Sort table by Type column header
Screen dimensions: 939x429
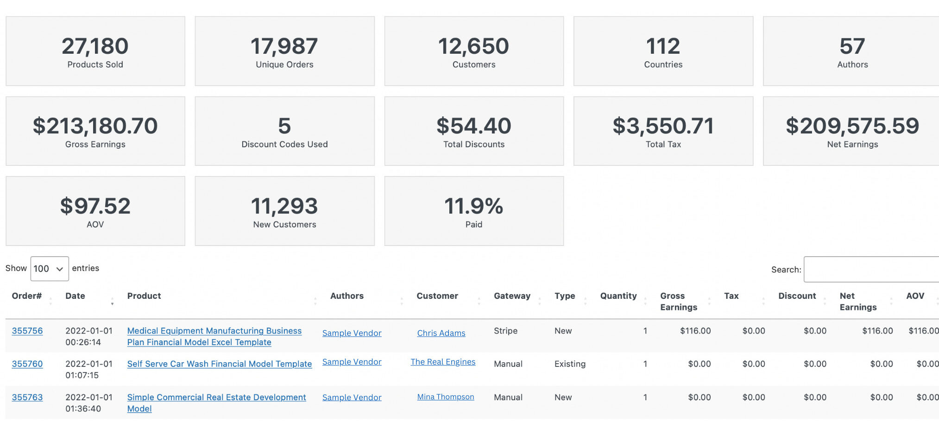tap(565, 296)
